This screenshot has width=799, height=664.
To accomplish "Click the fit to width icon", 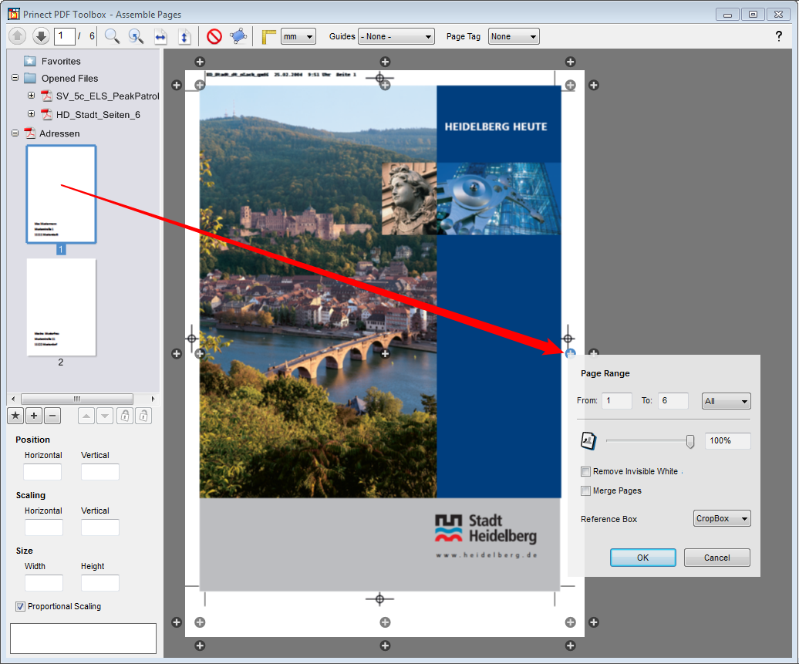I will (160, 36).
